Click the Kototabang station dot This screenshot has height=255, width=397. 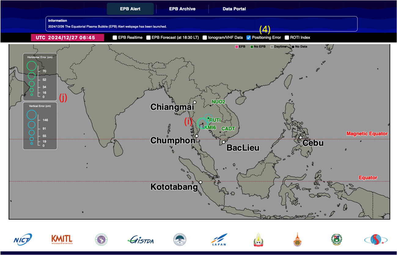point(200,182)
